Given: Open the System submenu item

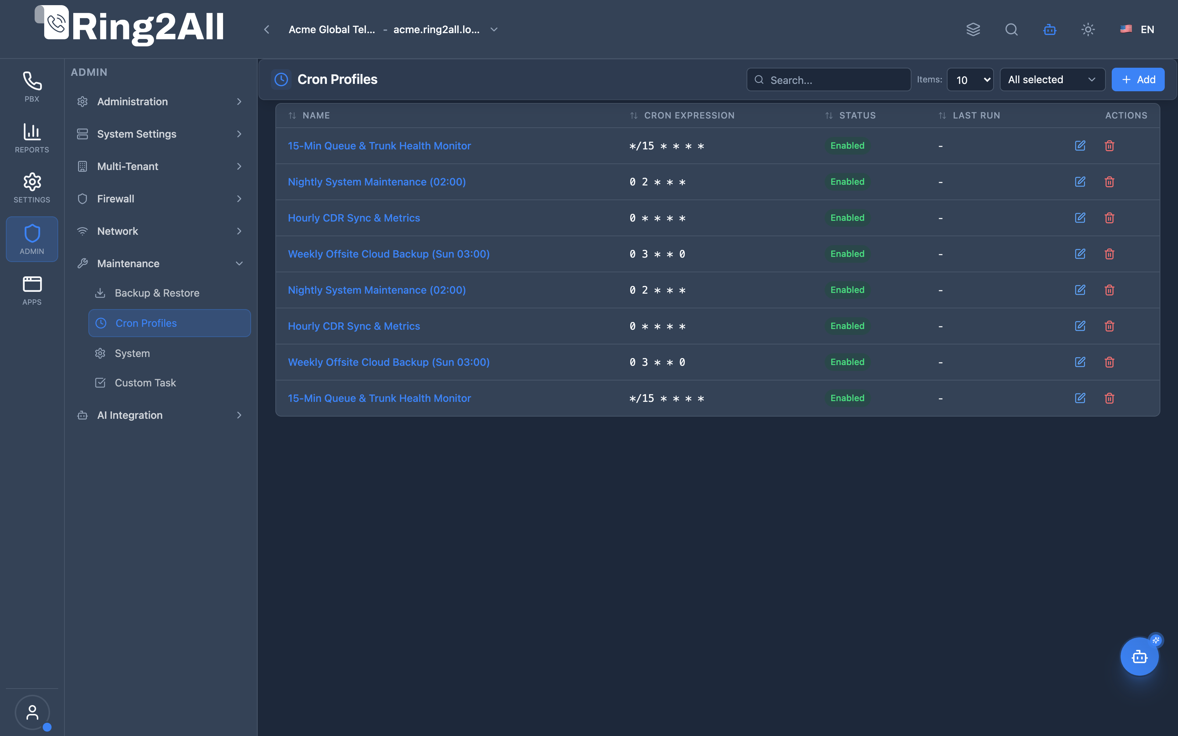Looking at the screenshot, I should (x=169, y=353).
